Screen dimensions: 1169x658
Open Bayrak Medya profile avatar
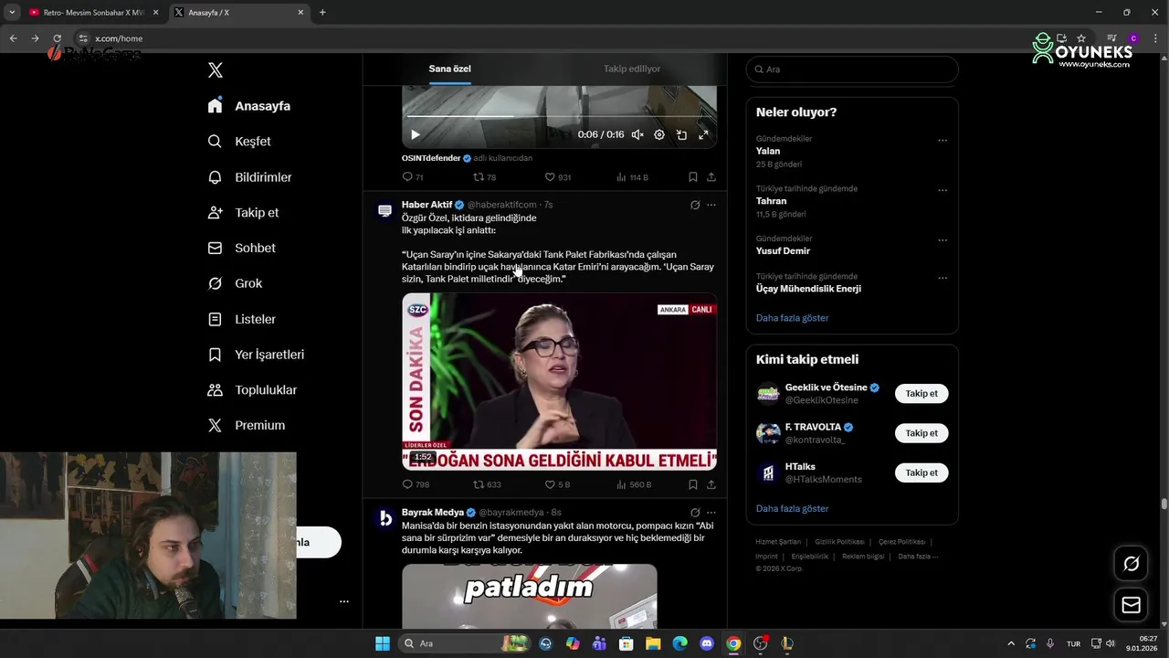[385, 518]
